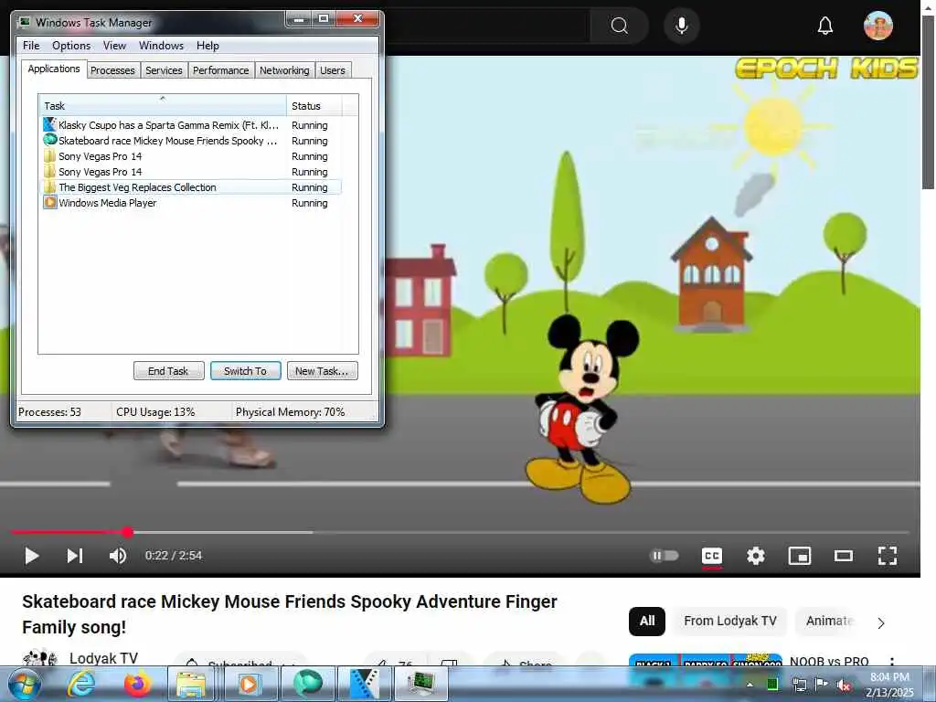The height and width of the screenshot is (702, 936).
Task: Maximize the Windows Task Manager window
Action: pos(324,19)
